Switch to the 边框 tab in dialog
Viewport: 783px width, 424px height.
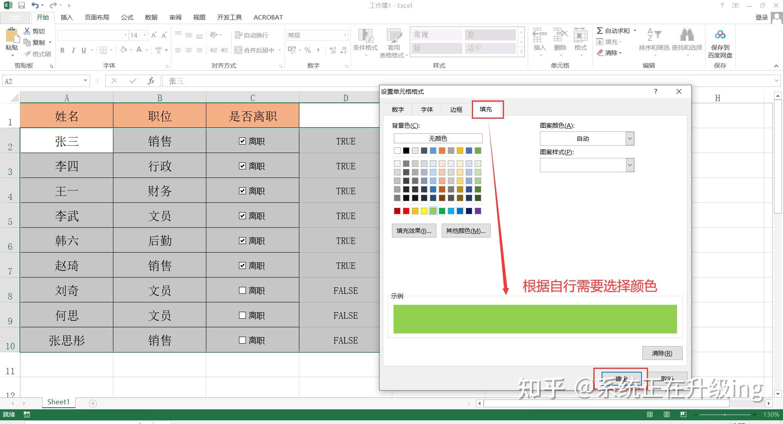click(x=456, y=110)
